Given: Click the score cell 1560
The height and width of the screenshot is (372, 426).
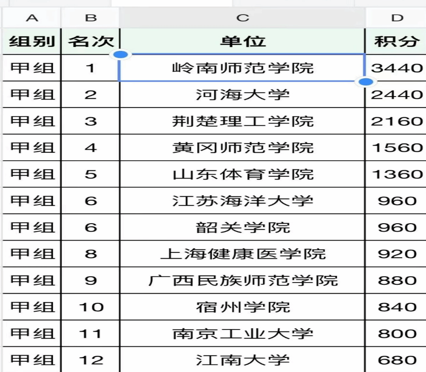Looking at the screenshot, I should 397,147.
